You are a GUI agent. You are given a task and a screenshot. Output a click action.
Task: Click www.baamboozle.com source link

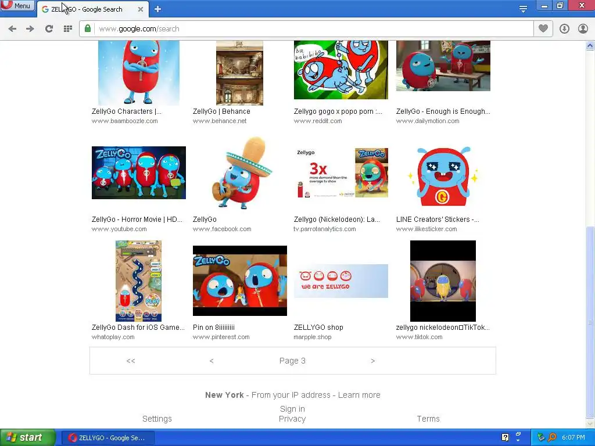click(x=124, y=121)
